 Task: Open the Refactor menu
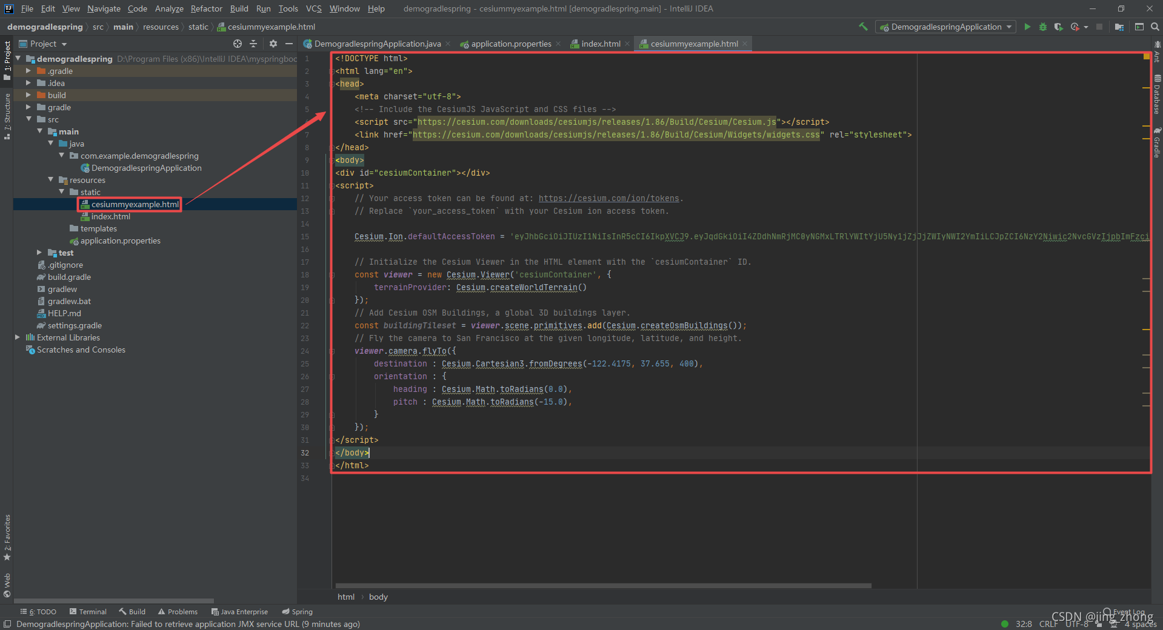point(207,8)
